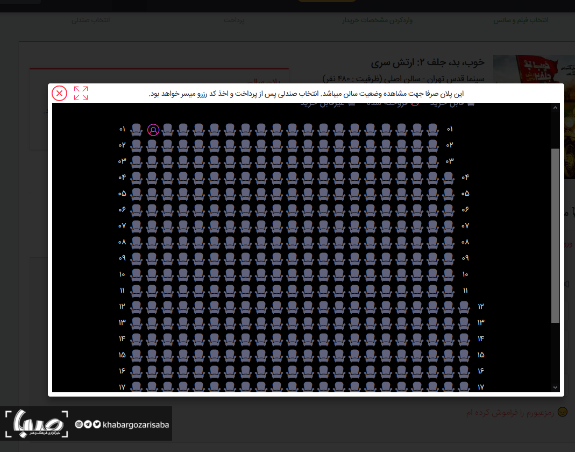Select the leftmost seat in row 11
Viewport: 575px width, 452px height.
click(x=137, y=291)
